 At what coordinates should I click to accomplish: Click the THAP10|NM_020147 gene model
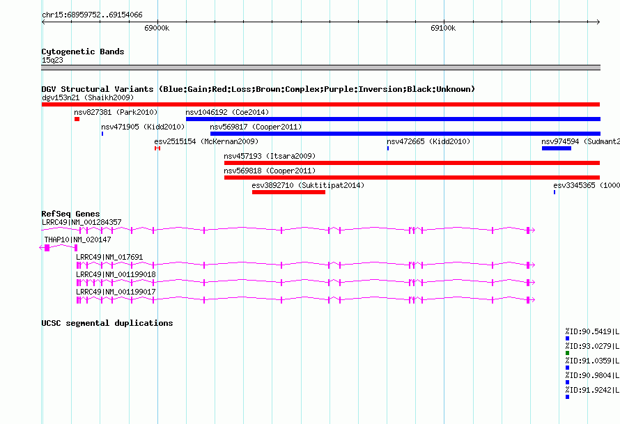59,248
